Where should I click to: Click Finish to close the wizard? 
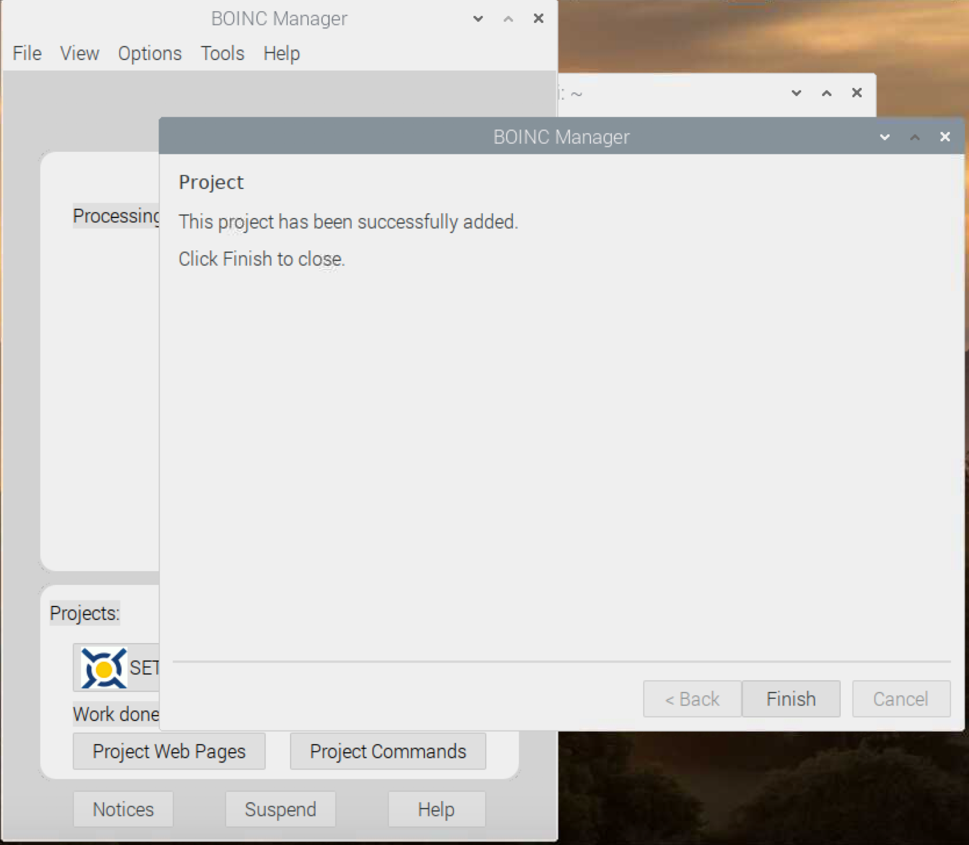coord(791,699)
